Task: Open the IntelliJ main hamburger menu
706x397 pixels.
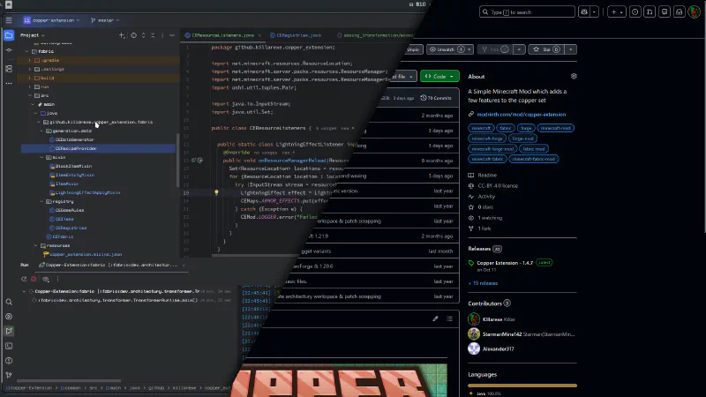Action: (9, 19)
